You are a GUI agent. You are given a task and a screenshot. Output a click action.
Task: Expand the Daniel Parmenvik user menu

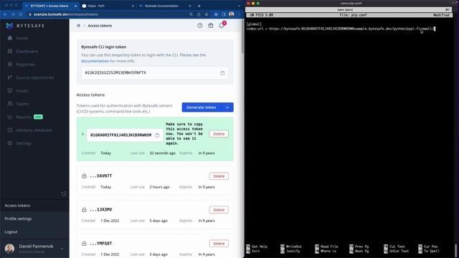point(62,249)
